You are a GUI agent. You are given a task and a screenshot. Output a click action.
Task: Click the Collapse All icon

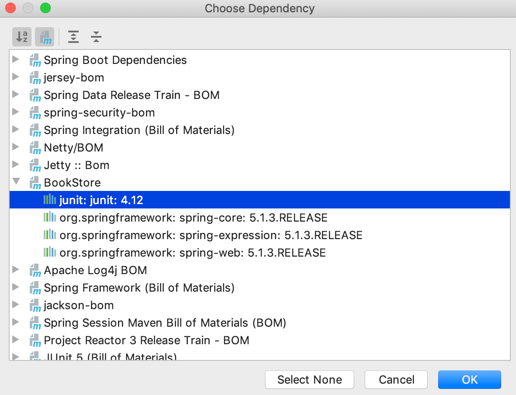[96, 37]
